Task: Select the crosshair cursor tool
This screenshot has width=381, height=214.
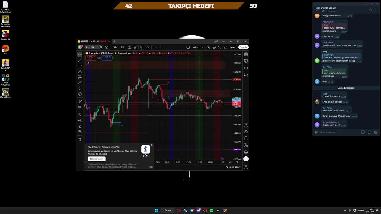Action: (80, 54)
